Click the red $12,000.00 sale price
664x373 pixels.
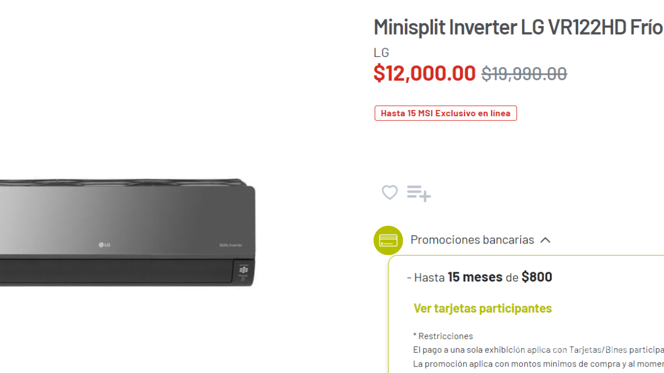click(x=424, y=74)
